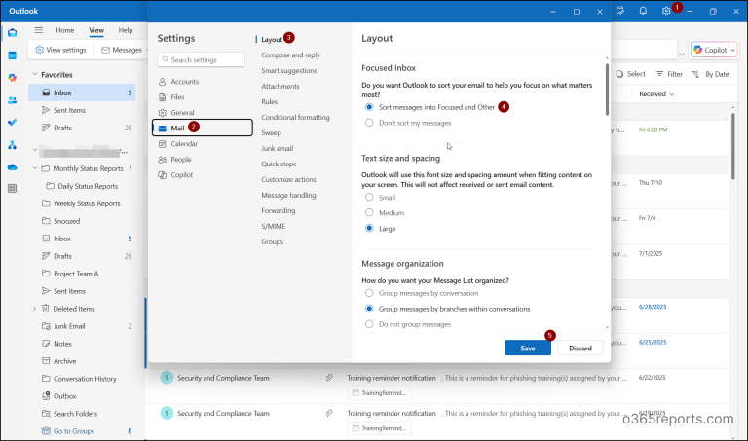Select Don't sort my messages option
This screenshot has width=748, height=441.
[369, 123]
